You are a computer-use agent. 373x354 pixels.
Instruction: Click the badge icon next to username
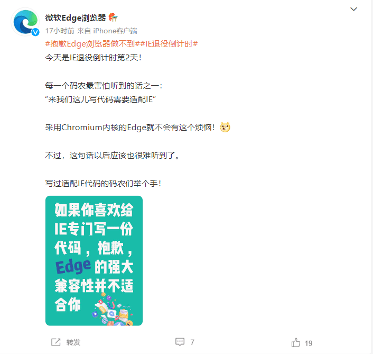[x=113, y=17]
